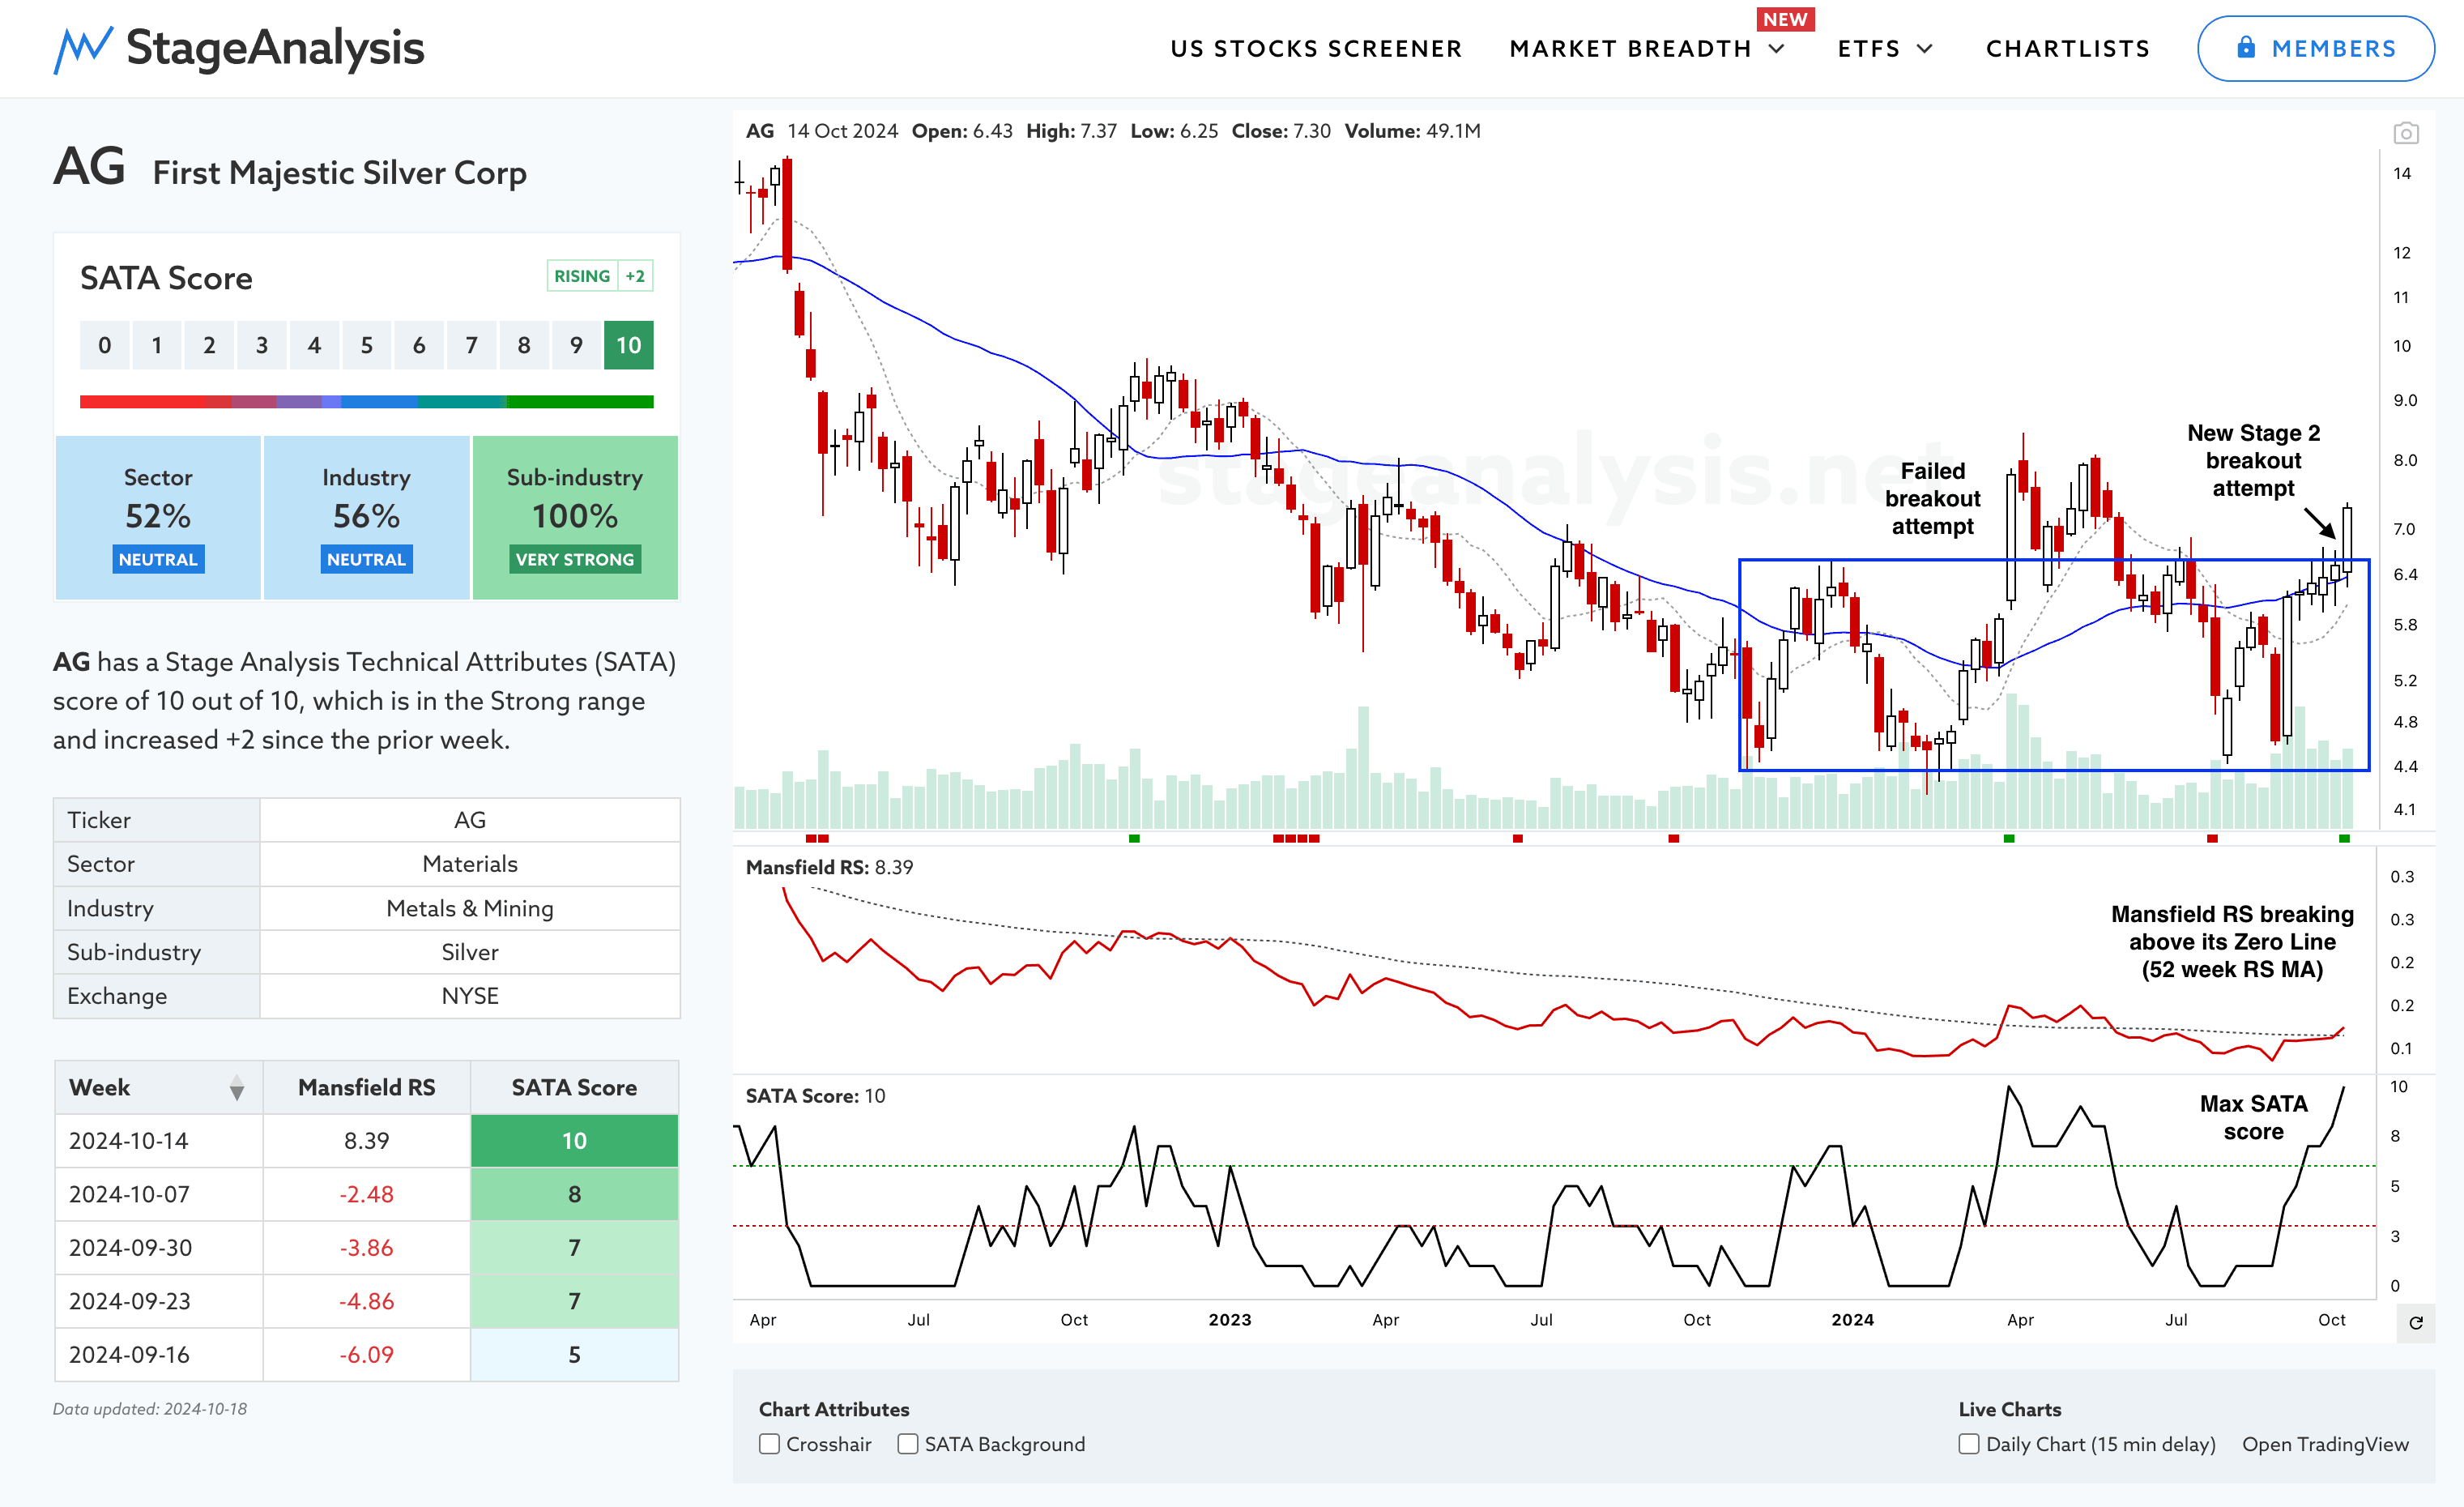Open the ETFs menu item
This screenshot has height=1507, width=2464.
pyautogui.click(x=1869, y=49)
